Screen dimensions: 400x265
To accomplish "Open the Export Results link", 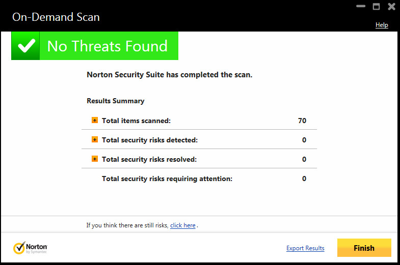I will click(x=305, y=248).
